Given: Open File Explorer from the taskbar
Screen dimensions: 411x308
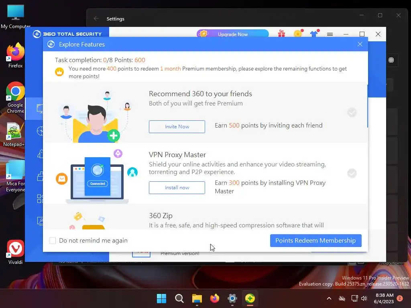Looking at the screenshot, I should click(x=197, y=298).
